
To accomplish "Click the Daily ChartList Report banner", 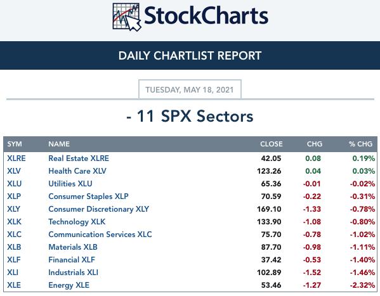I will pyautogui.click(x=190, y=56).
